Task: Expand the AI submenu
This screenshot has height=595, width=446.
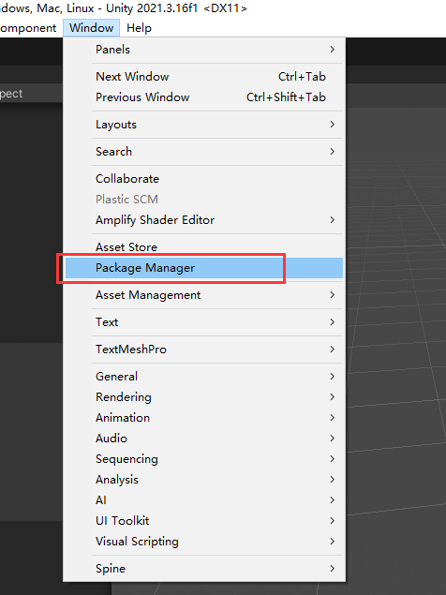Action: pos(204,500)
